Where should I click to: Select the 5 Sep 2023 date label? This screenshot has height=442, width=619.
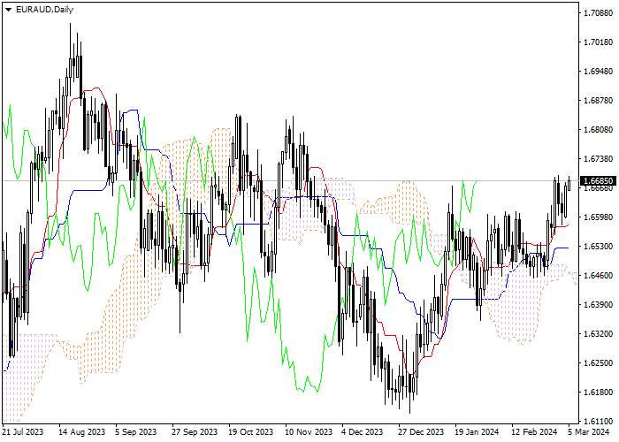[136, 432]
